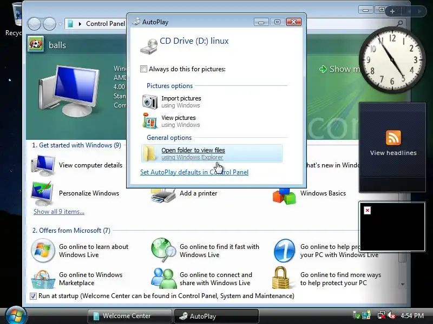Click the sidebar add gadgets plus button
Viewport: 433px width, 324px height.
pyautogui.click(x=392, y=11)
